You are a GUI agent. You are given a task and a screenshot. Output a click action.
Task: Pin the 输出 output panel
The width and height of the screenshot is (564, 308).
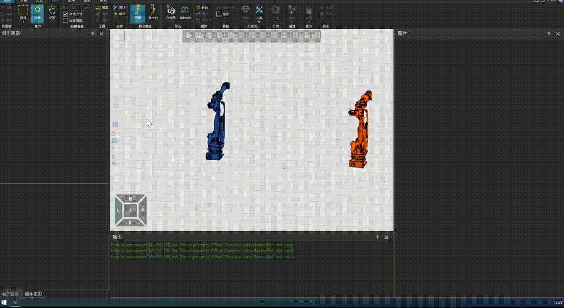(377, 237)
